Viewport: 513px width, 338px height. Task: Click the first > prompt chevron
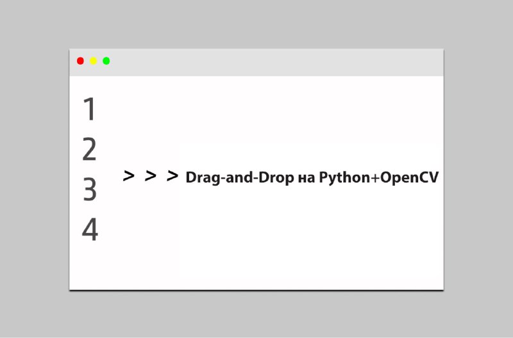(129, 175)
